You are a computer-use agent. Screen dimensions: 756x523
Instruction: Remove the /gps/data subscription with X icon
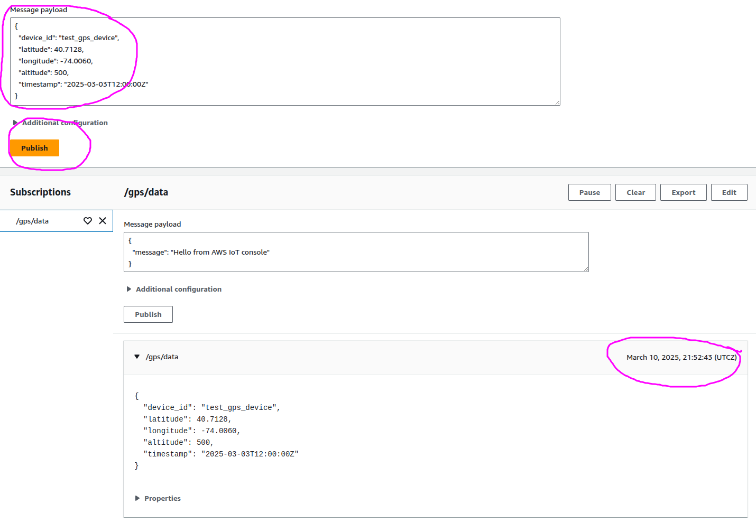point(103,221)
